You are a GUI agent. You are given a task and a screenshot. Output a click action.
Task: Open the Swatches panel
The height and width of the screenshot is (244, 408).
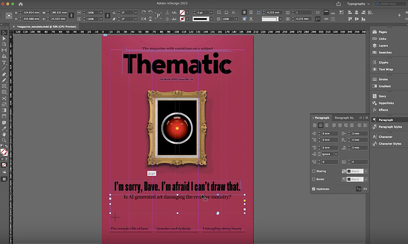tap(384, 52)
